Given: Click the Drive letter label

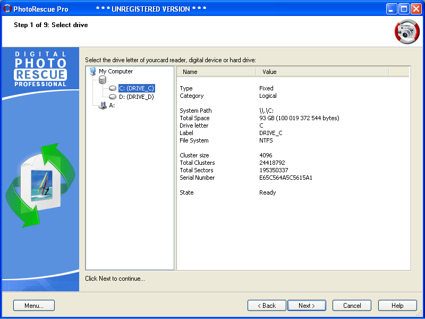Looking at the screenshot, I should pyautogui.click(x=194, y=125).
